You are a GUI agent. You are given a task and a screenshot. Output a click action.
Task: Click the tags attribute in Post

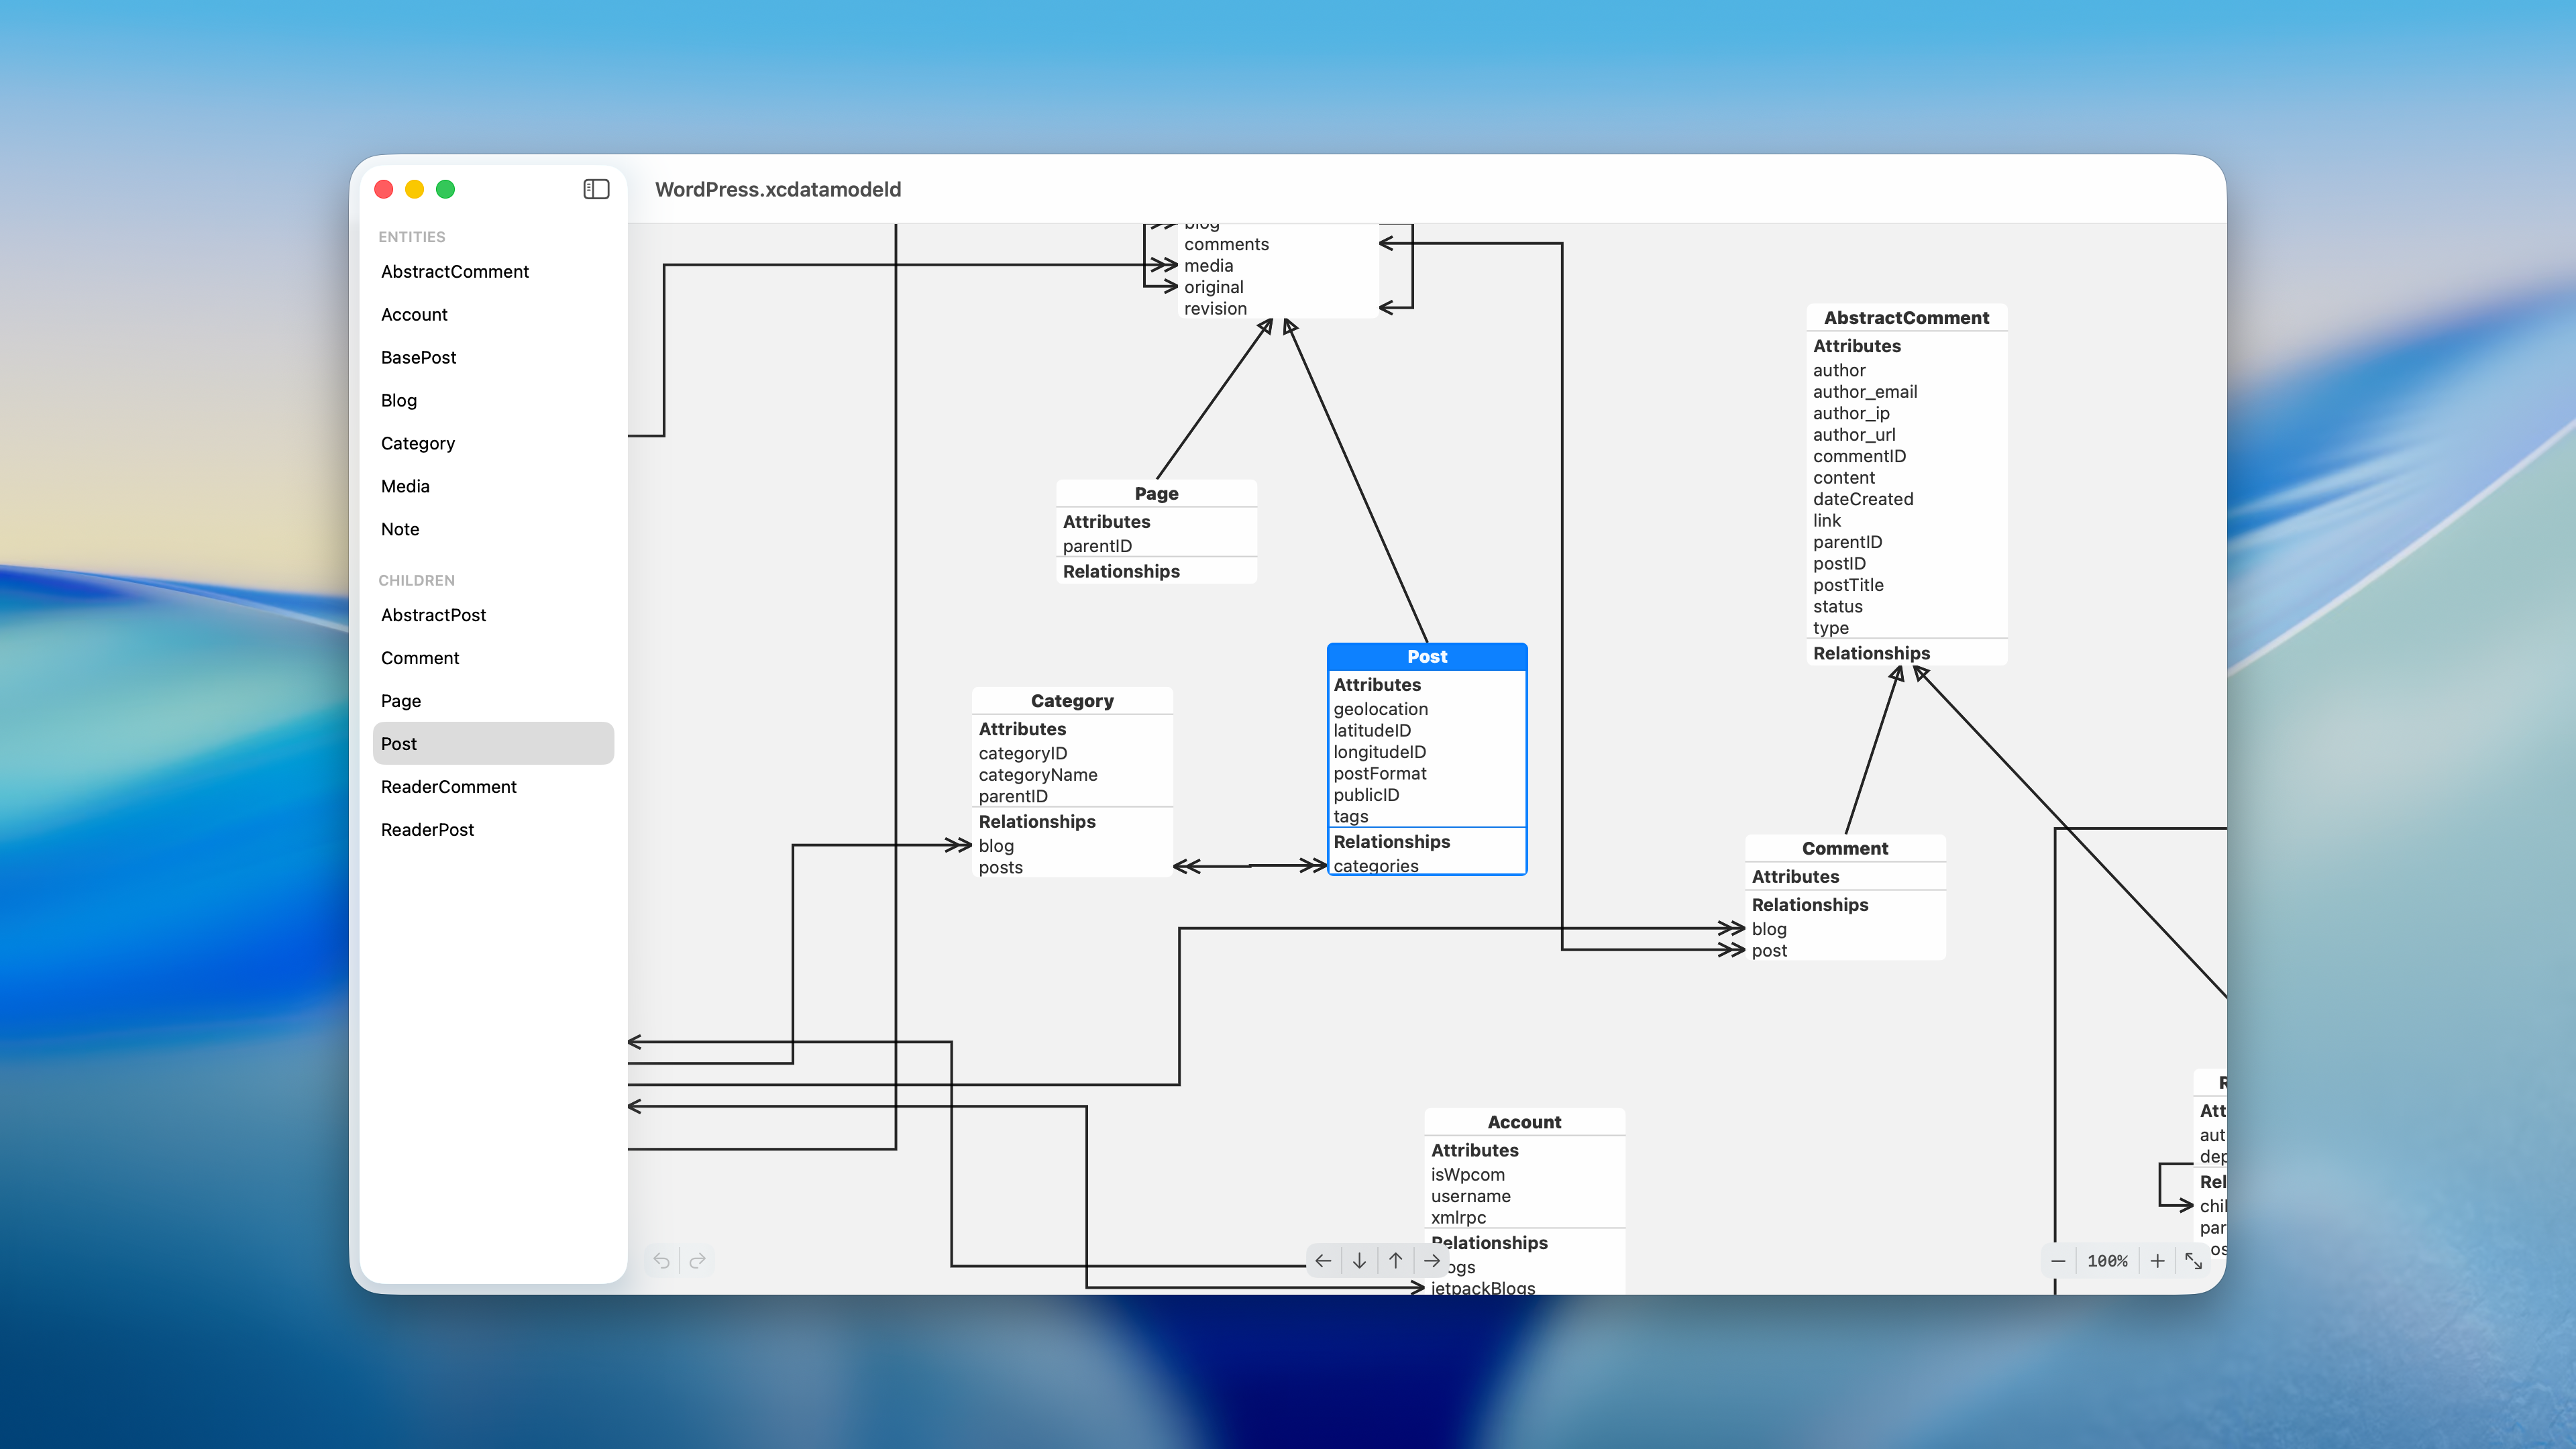1351,817
